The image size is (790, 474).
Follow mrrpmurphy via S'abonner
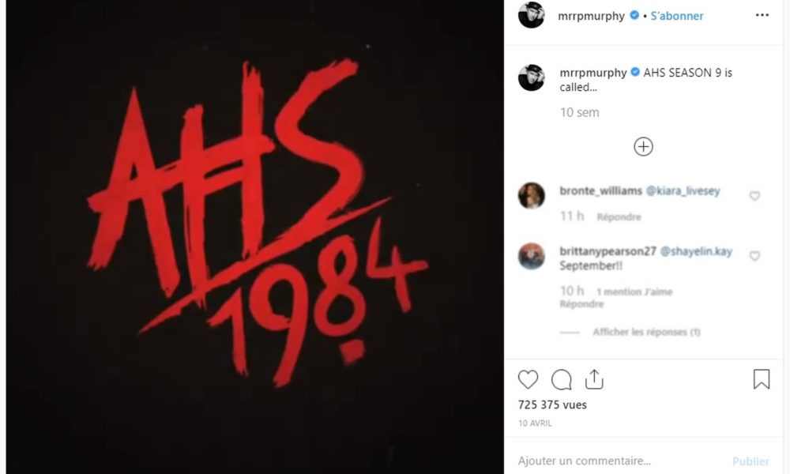coord(677,16)
